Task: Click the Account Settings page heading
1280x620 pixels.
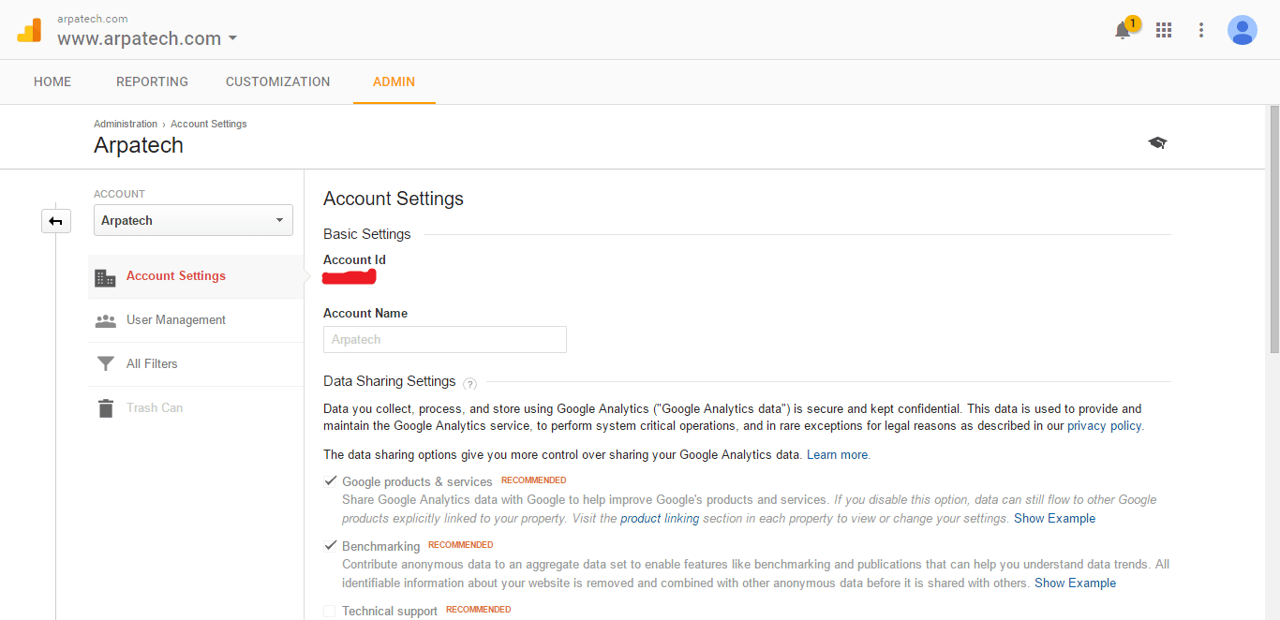Action: pos(394,199)
